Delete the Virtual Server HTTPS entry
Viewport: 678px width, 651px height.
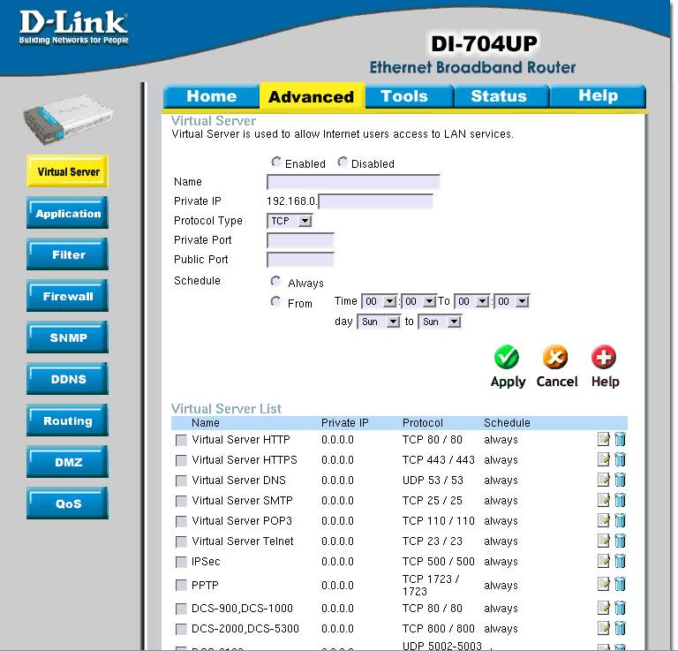click(x=620, y=459)
